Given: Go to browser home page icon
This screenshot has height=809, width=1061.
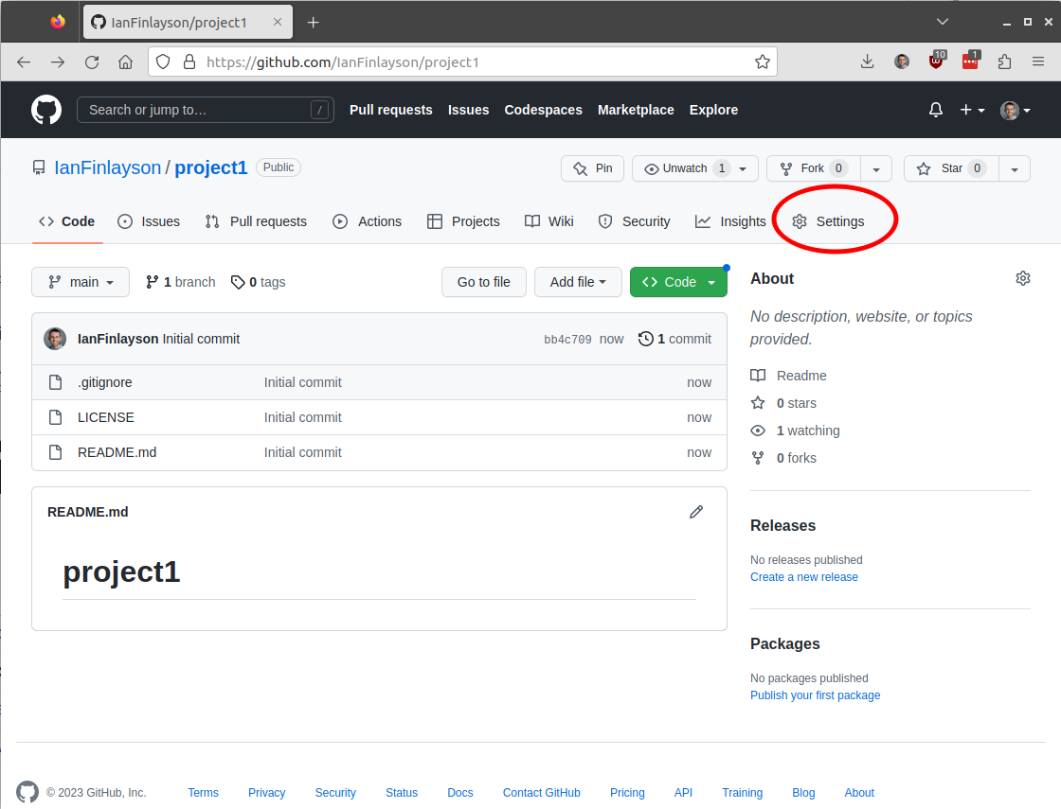Looking at the screenshot, I should (x=126, y=62).
